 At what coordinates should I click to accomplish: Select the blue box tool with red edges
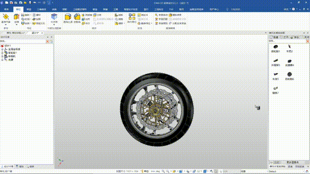54,17
